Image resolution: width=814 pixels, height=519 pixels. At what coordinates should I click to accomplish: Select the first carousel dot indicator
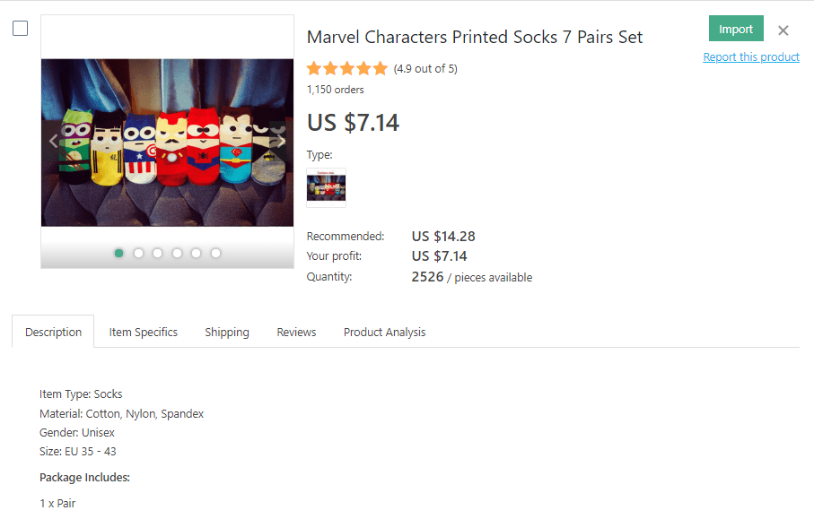tap(119, 253)
